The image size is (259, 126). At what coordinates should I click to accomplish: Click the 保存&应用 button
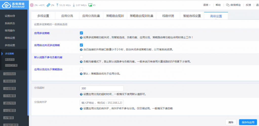click(x=248, y=122)
